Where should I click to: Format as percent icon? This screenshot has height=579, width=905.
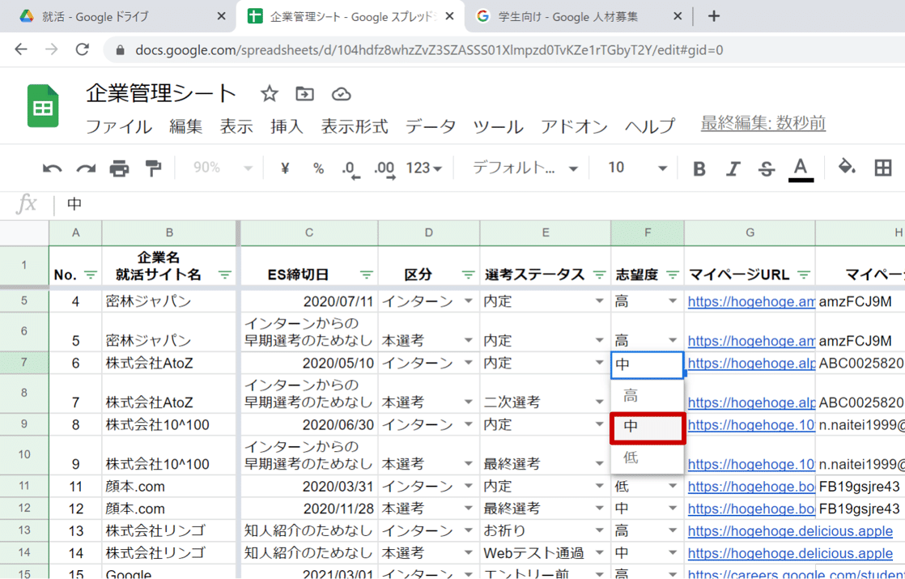(x=318, y=168)
